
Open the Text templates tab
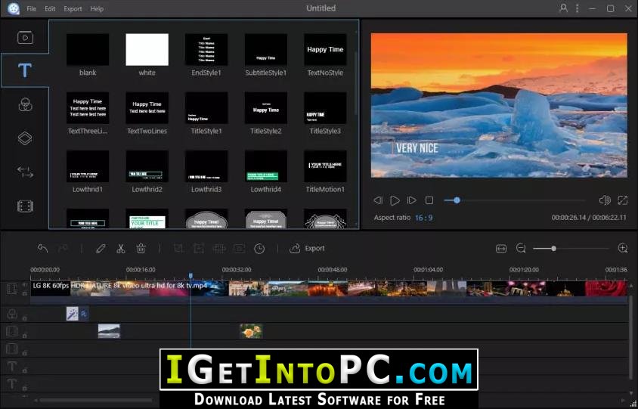(x=25, y=70)
